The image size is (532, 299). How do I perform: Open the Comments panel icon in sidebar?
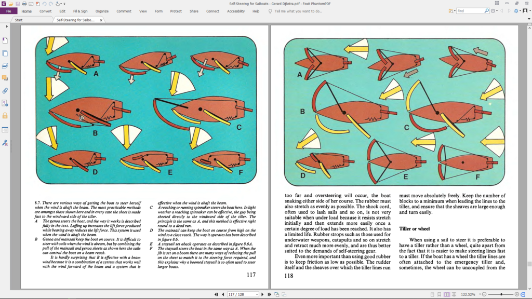point(5,78)
